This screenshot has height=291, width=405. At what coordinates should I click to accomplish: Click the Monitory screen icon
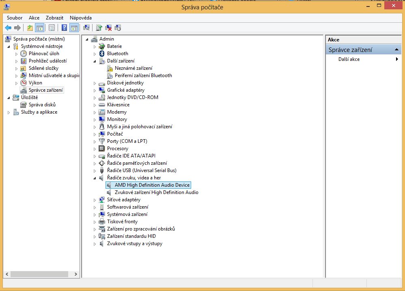click(x=102, y=119)
